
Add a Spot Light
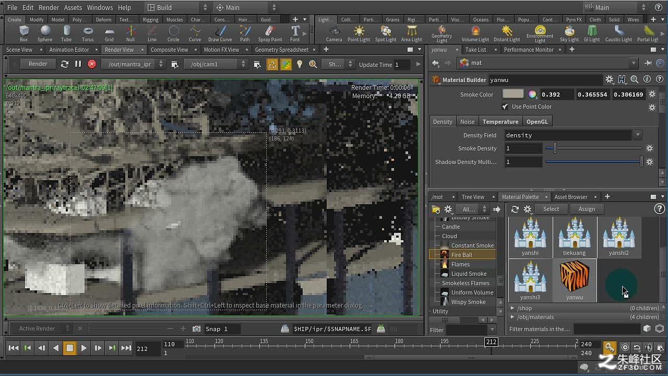coord(386,33)
